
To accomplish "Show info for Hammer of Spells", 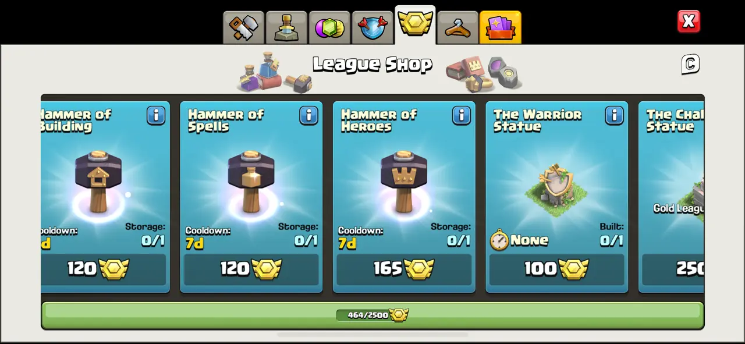I will pyautogui.click(x=308, y=115).
